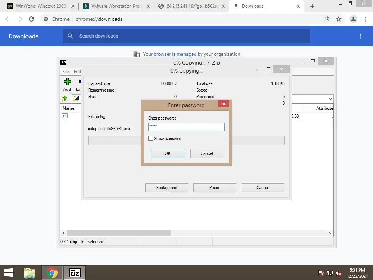Close the VMware Workstation Pro tab
The width and height of the screenshot is (373, 280).
[x=148, y=6]
